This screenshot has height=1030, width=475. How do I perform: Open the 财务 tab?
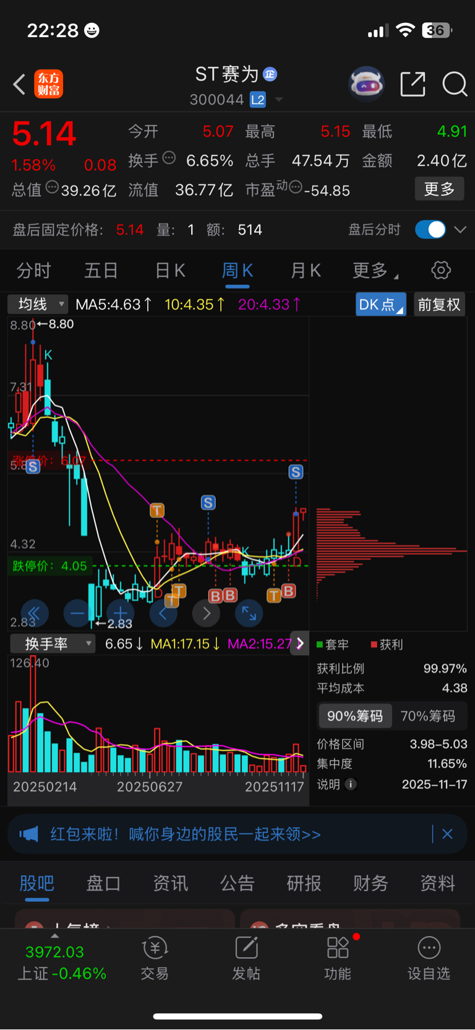tap(370, 883)
